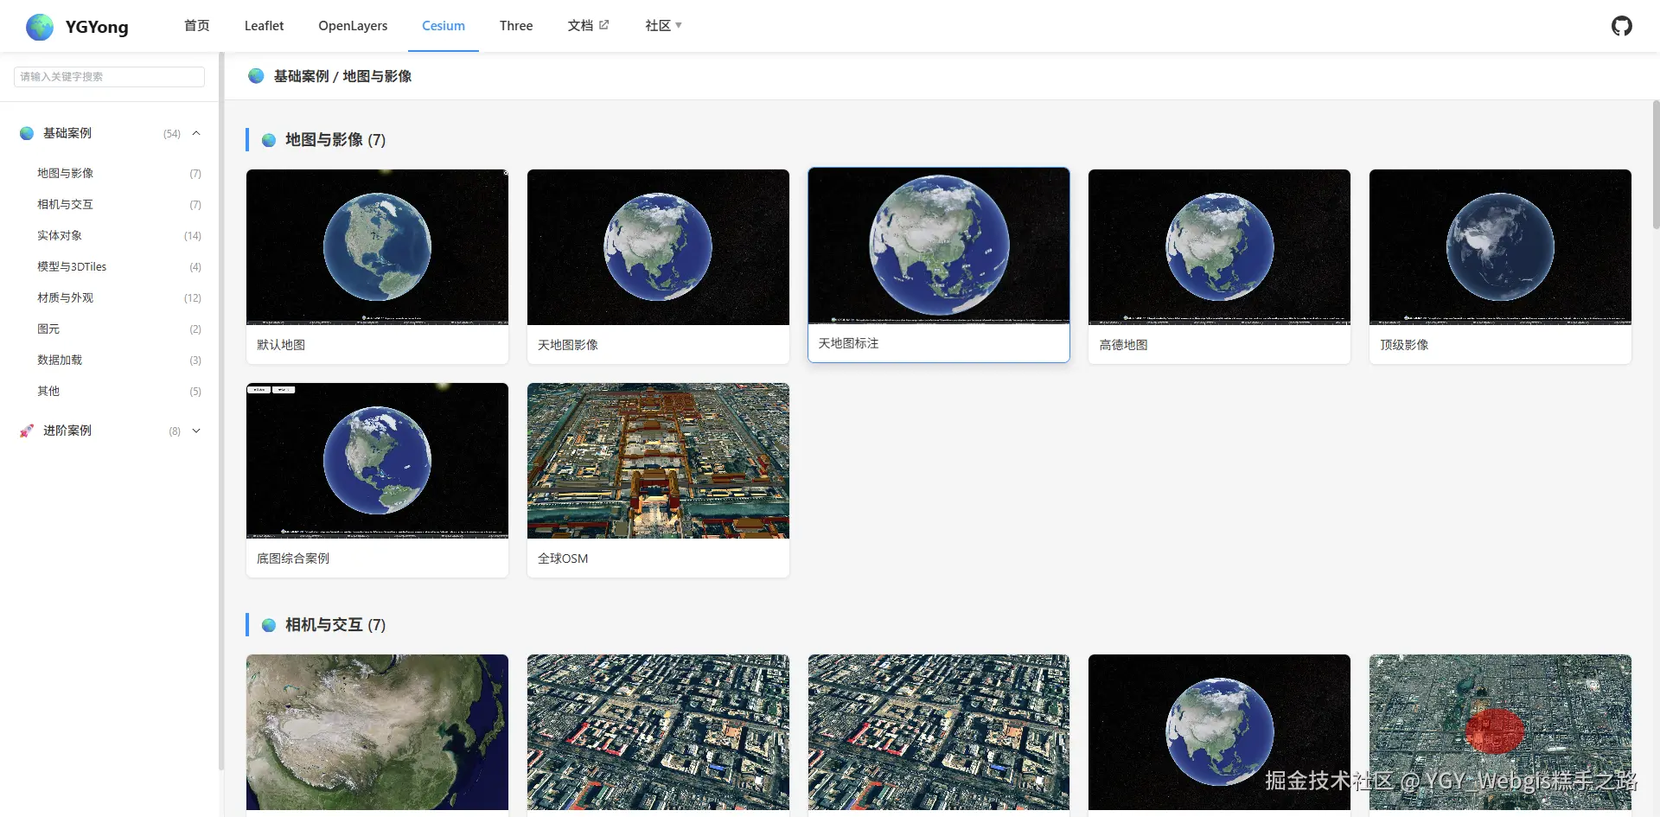Open the GitHub repository icon
This screenshot has width=1660, height=817.
click(1621, 26)
